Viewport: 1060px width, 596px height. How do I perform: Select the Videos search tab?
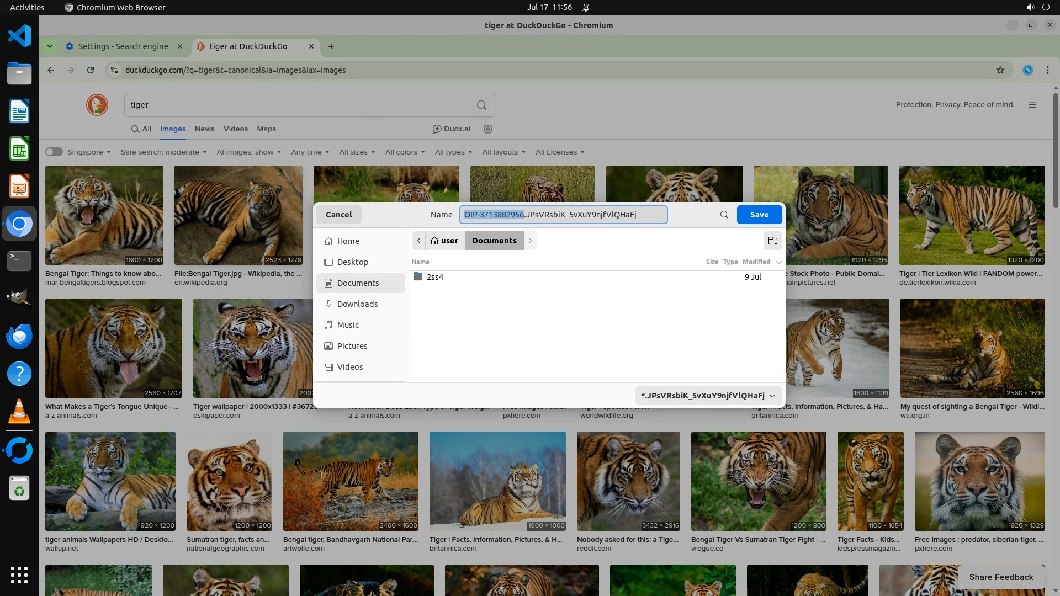pos(235,129)
